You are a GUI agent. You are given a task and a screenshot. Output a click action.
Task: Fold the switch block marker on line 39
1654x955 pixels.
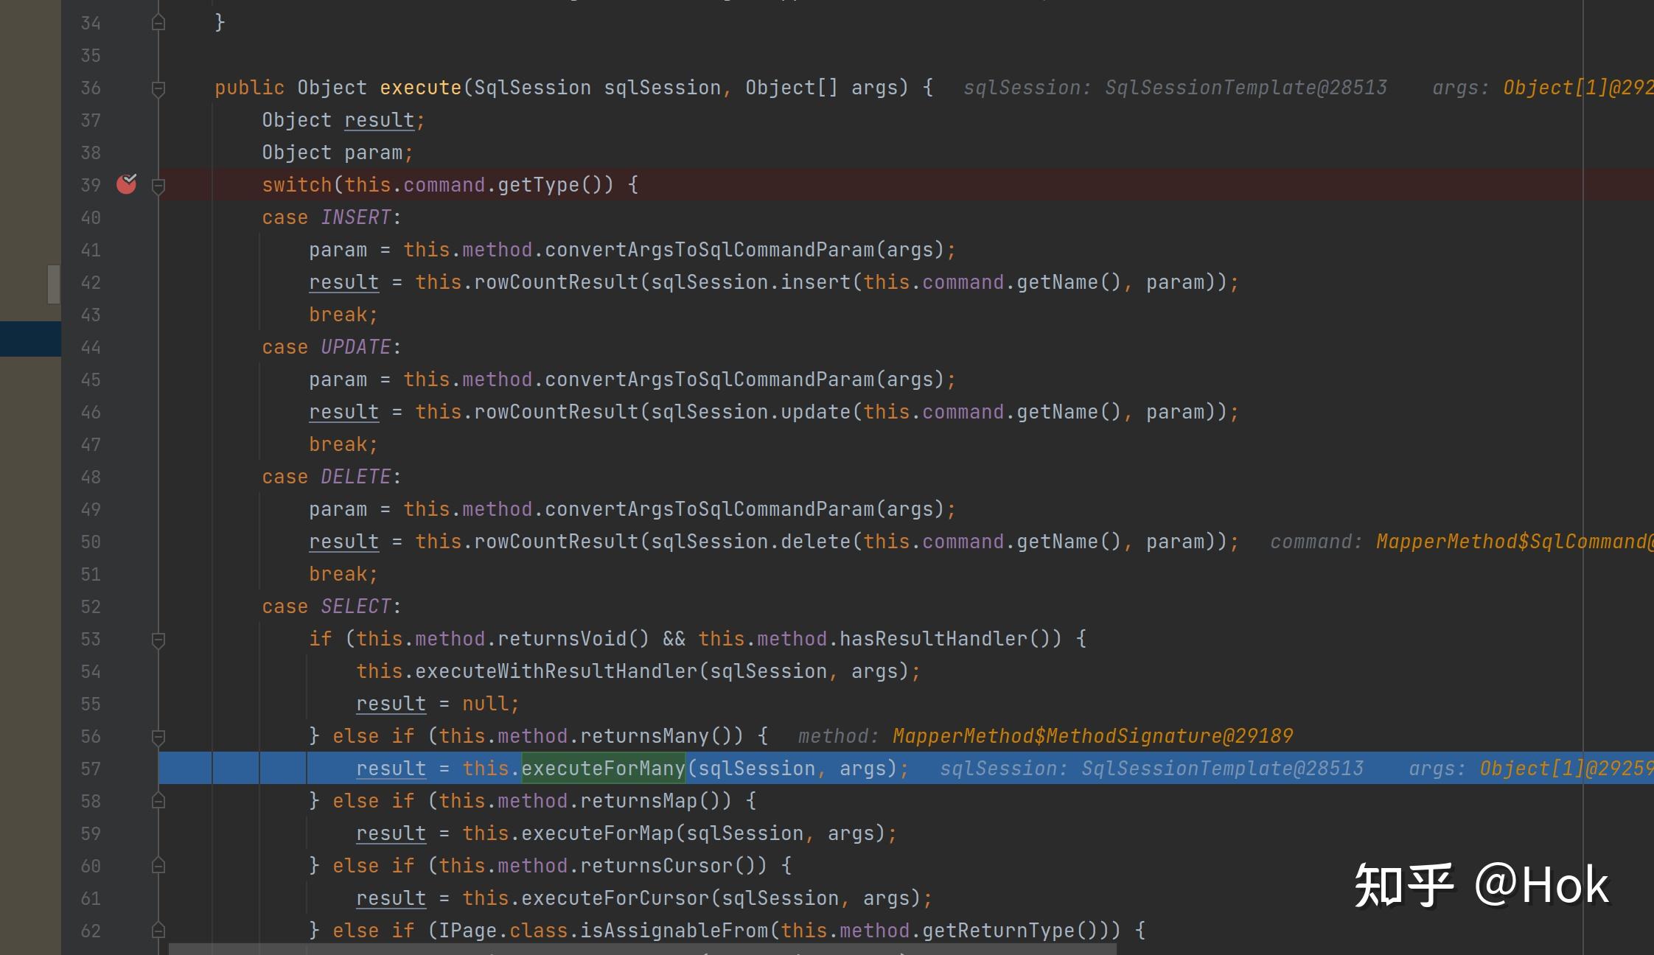tap(158, 186)
